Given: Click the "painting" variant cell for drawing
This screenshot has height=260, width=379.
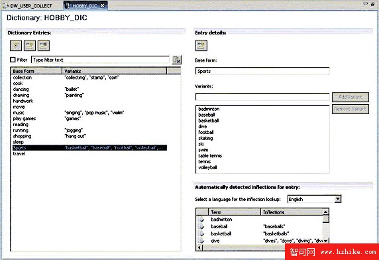Looking at the screenshot, I should (74, 95).
